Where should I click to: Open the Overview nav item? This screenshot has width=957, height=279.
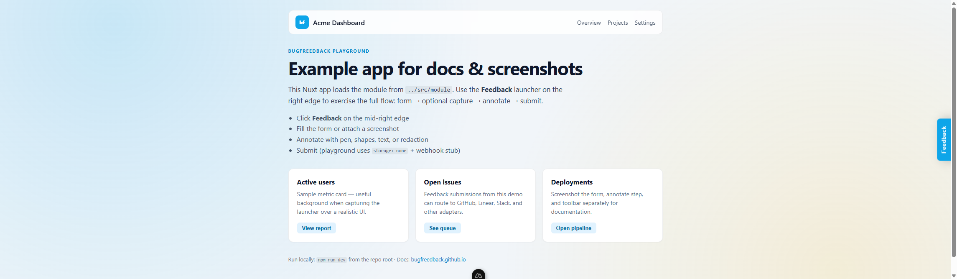click(x=588, y=23)
